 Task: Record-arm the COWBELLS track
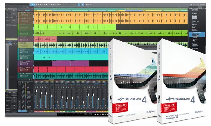point(24,37)
